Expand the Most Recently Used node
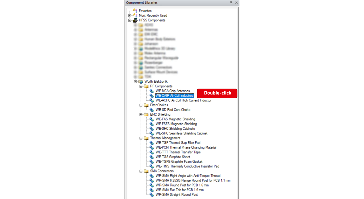This screenshot has height=199, width=364. tap(130, 16)
